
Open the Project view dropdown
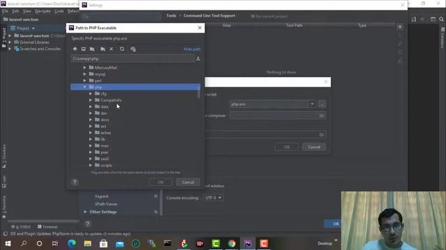(x=33, y=28)
